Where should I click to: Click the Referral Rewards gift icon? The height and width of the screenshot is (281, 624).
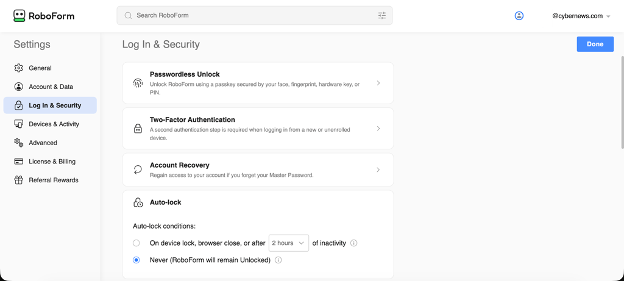(x=19, y=180)
